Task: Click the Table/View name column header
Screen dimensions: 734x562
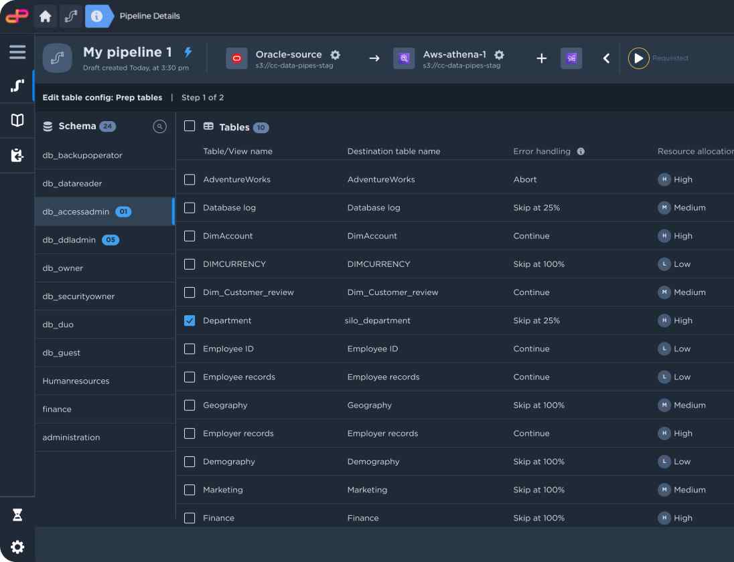Action: [238, 151]
